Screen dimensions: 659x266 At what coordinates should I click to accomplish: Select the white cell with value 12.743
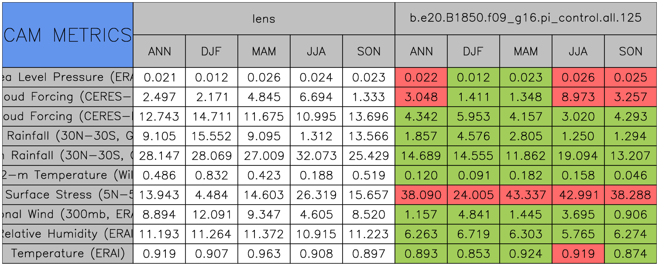pos(159,116)
